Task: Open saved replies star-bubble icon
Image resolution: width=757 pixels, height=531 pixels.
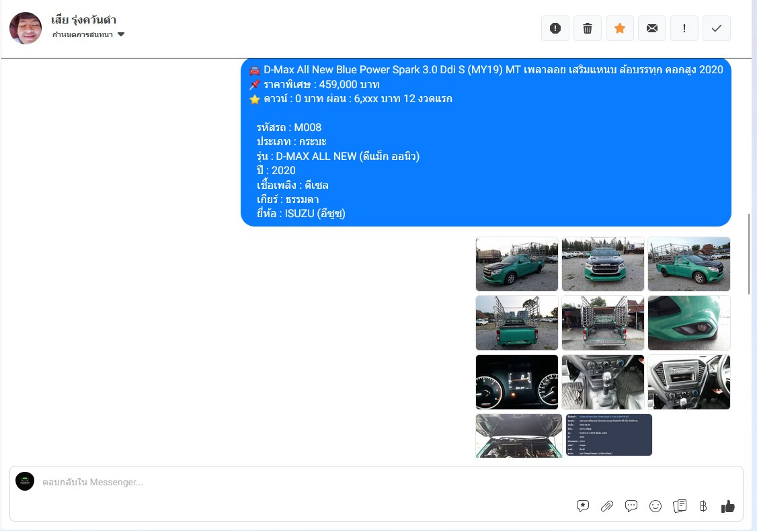Action: point(583,506)
